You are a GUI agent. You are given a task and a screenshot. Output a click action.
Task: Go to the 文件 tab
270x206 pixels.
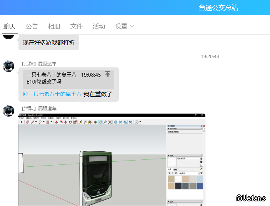[77, 26]
